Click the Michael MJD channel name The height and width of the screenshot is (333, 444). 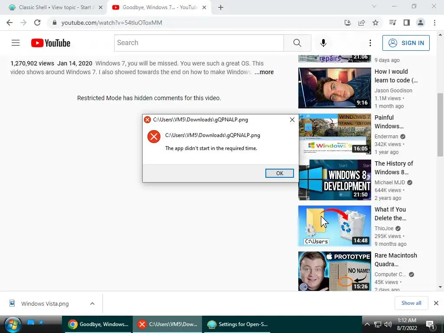click(x=390, y=183)
